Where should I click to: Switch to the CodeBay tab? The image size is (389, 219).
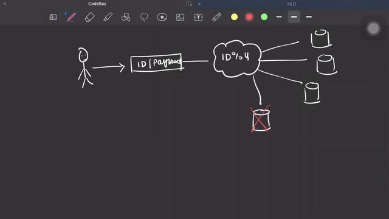tap(97, 4)
